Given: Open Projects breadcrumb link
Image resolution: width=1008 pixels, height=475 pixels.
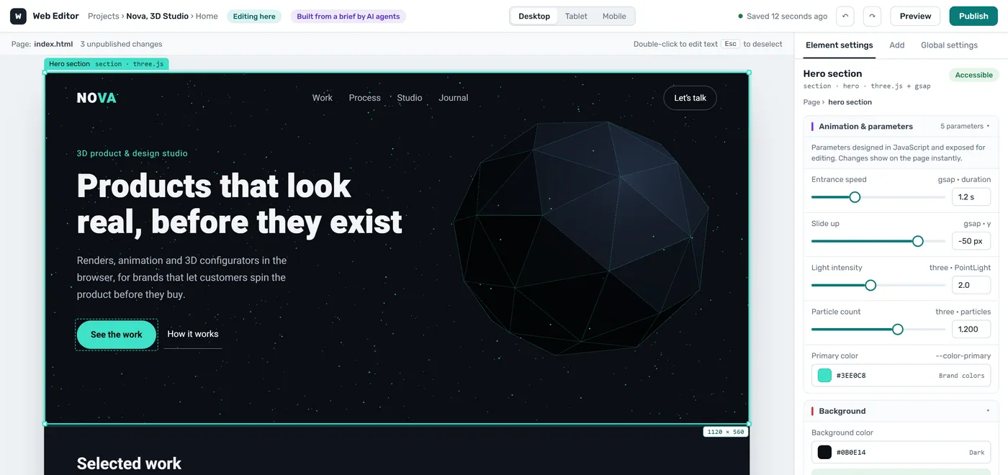Looking at the screenshot, I should [x=104, y=16].
